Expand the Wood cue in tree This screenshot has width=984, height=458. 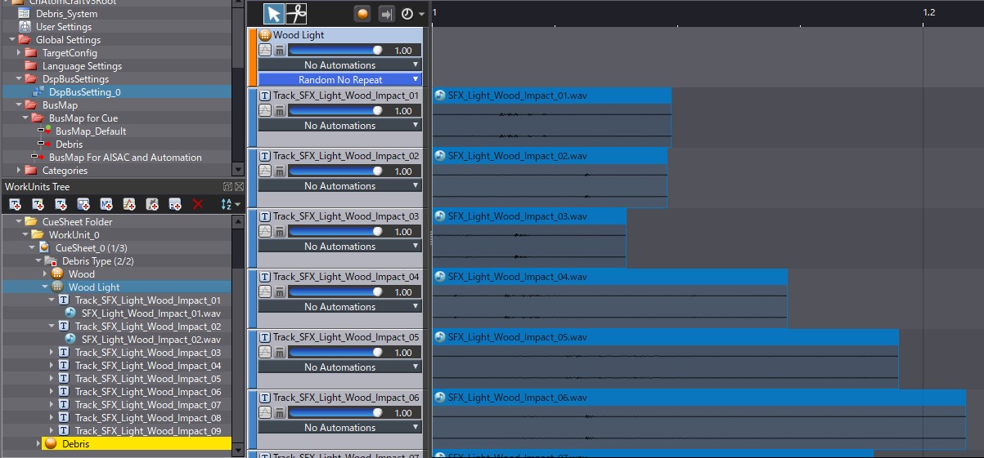point(45,274)
